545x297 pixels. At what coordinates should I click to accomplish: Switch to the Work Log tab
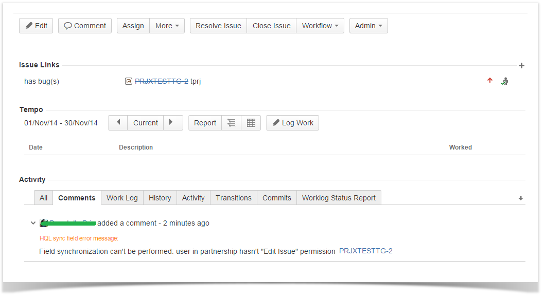[x=122, y=198]
